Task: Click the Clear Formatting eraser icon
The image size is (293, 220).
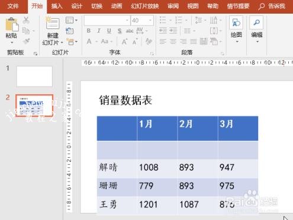Action: pyautogui.click(x=149, y=42)
